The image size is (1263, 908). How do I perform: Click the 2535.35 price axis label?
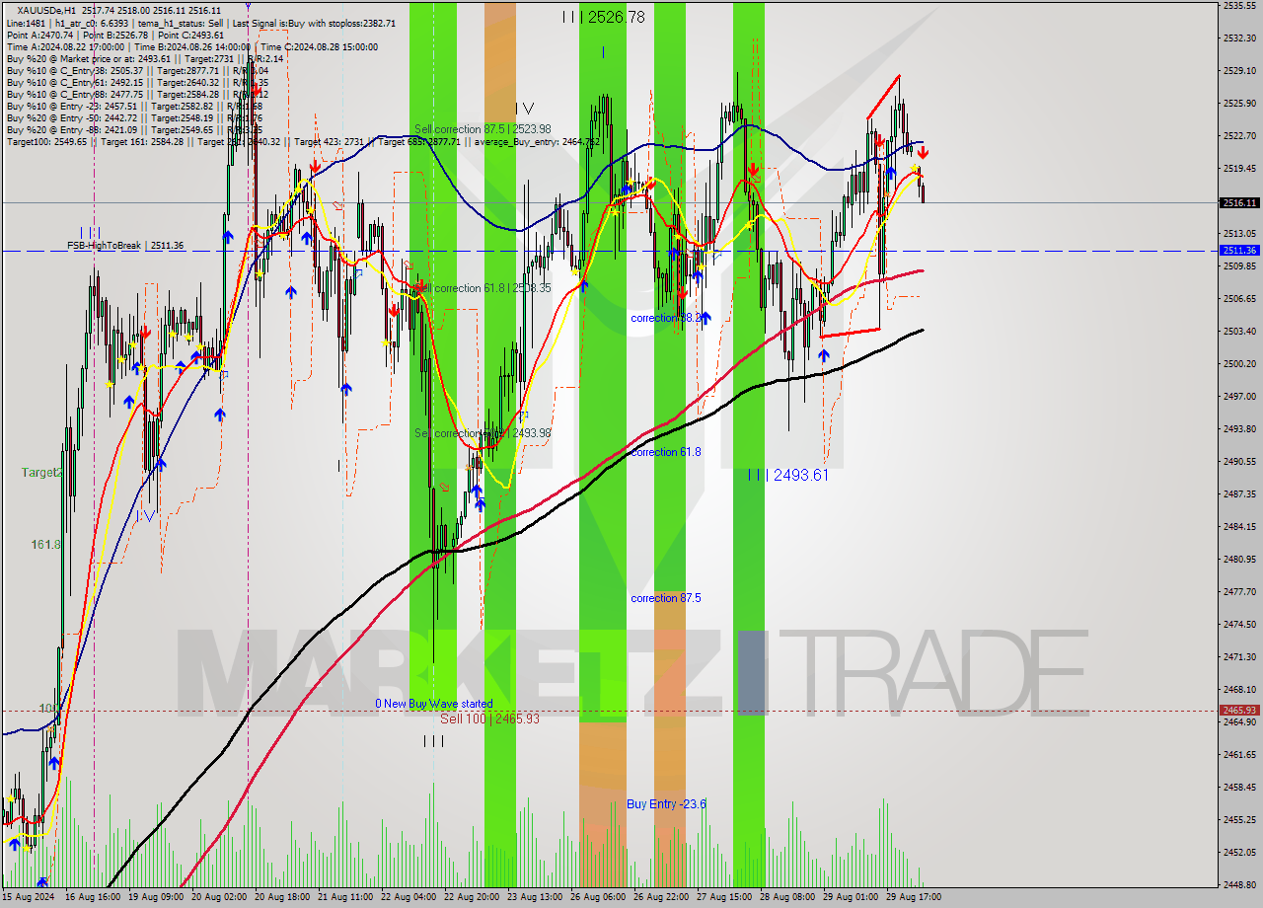click(1239, 5)
